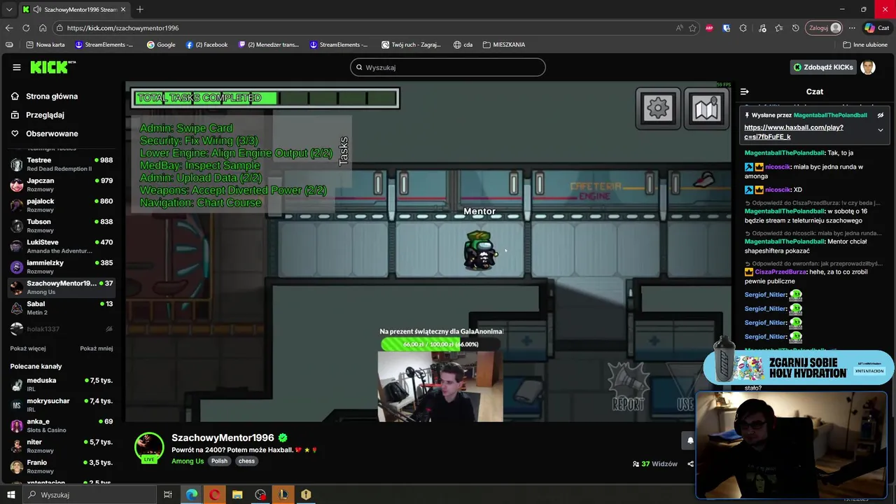This screenshot has width=896, height=504.
Task: Open the Facebook bookmark
Action: [206, 45]
